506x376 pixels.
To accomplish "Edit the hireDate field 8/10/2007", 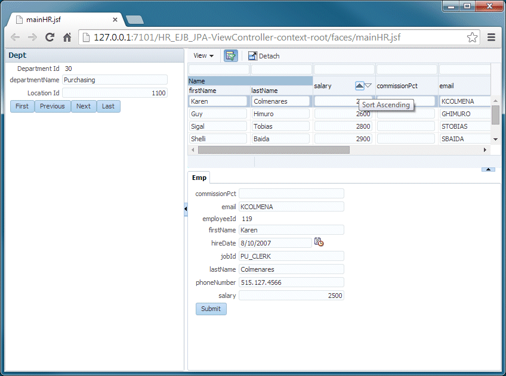I will coord(275,243).
